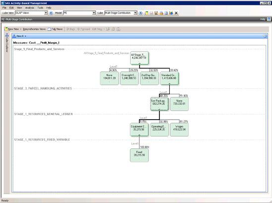This screenshot has height=203, width=272.
Task: Click the STAGE_3_PARCEL_HANDLING_ACTIVITIES stage label
Action: pos(43,88)
